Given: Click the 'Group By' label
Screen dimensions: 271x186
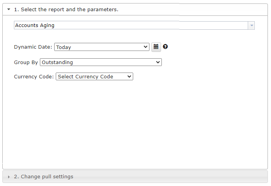Looking at the screenshot, I should coord(26,63).
